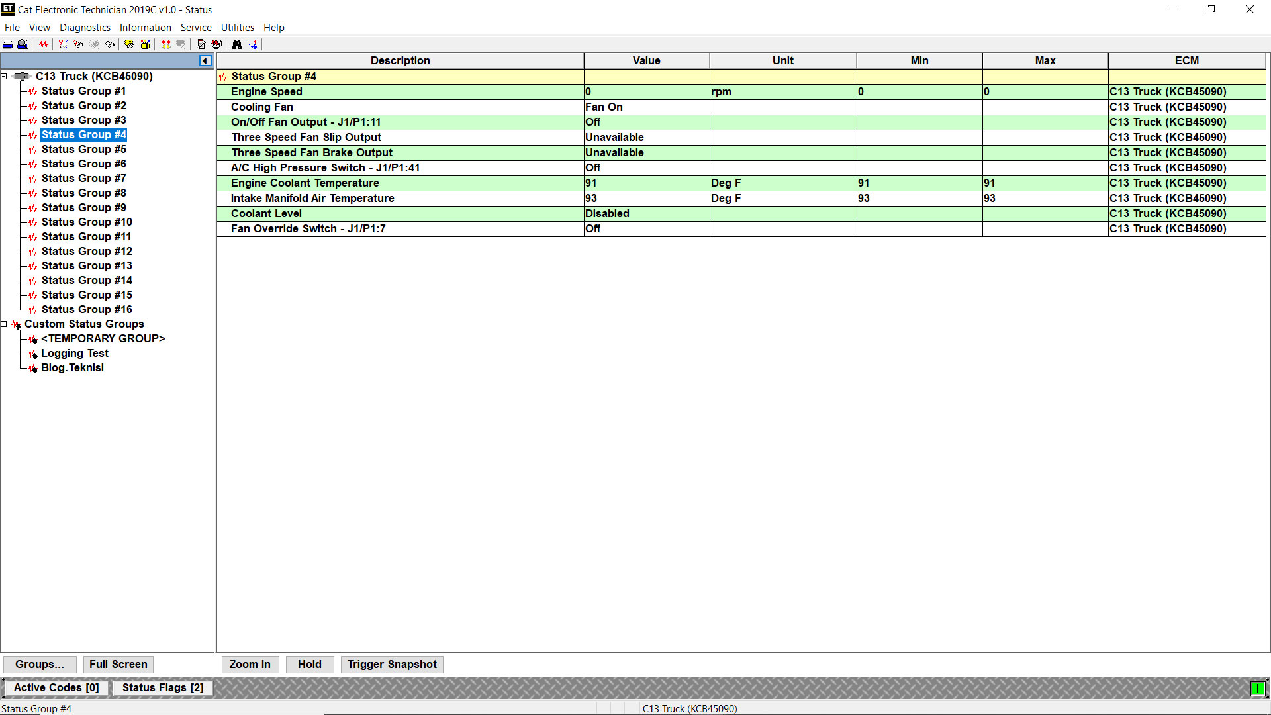Click the notepad with pencil icon
This screenshot has width=1271, height=715.
pos(201,44)
